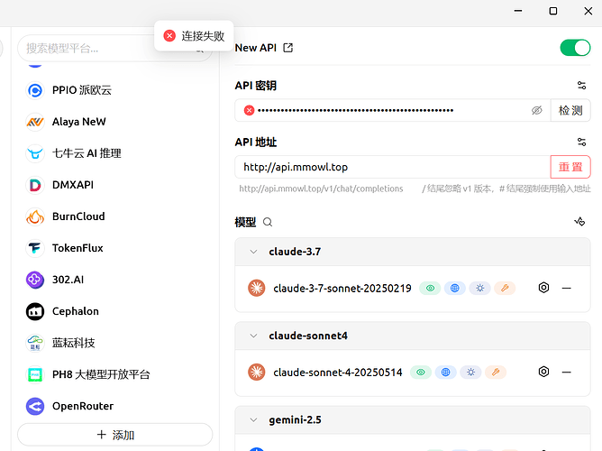Screen dimensions: 602x451
Task: Show hidden API key with eye icon
Action: click(x=537, y=111)
